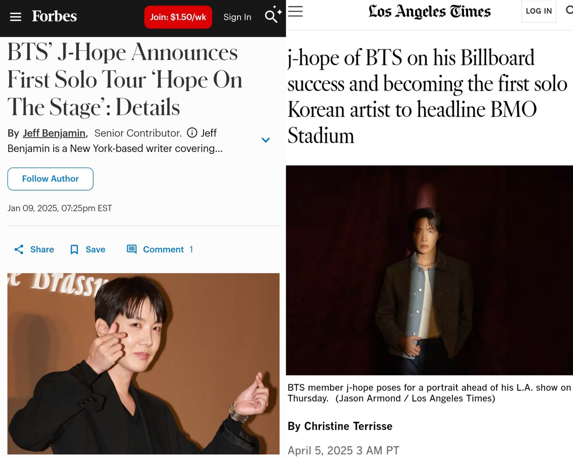Open the Forbes hamburger menu
The height and width of the screenshot is (458, 573).
[x=15, y=17]
